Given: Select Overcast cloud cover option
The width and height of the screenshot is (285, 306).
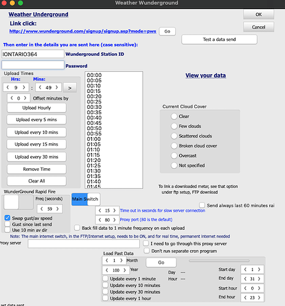Looking at the screenshot, I should tap(174, 155).
